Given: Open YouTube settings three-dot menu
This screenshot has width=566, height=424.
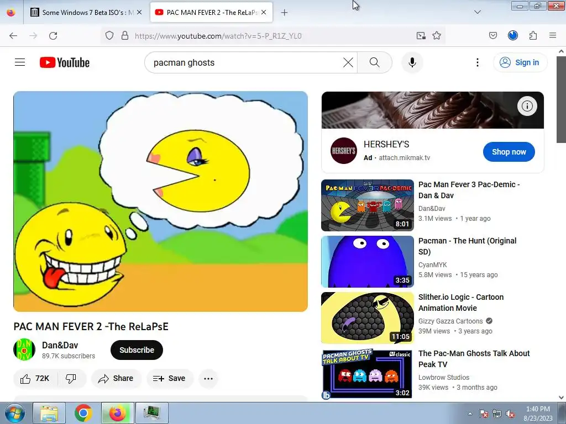Looking at the screenshot, I should (x=477, y=62).
